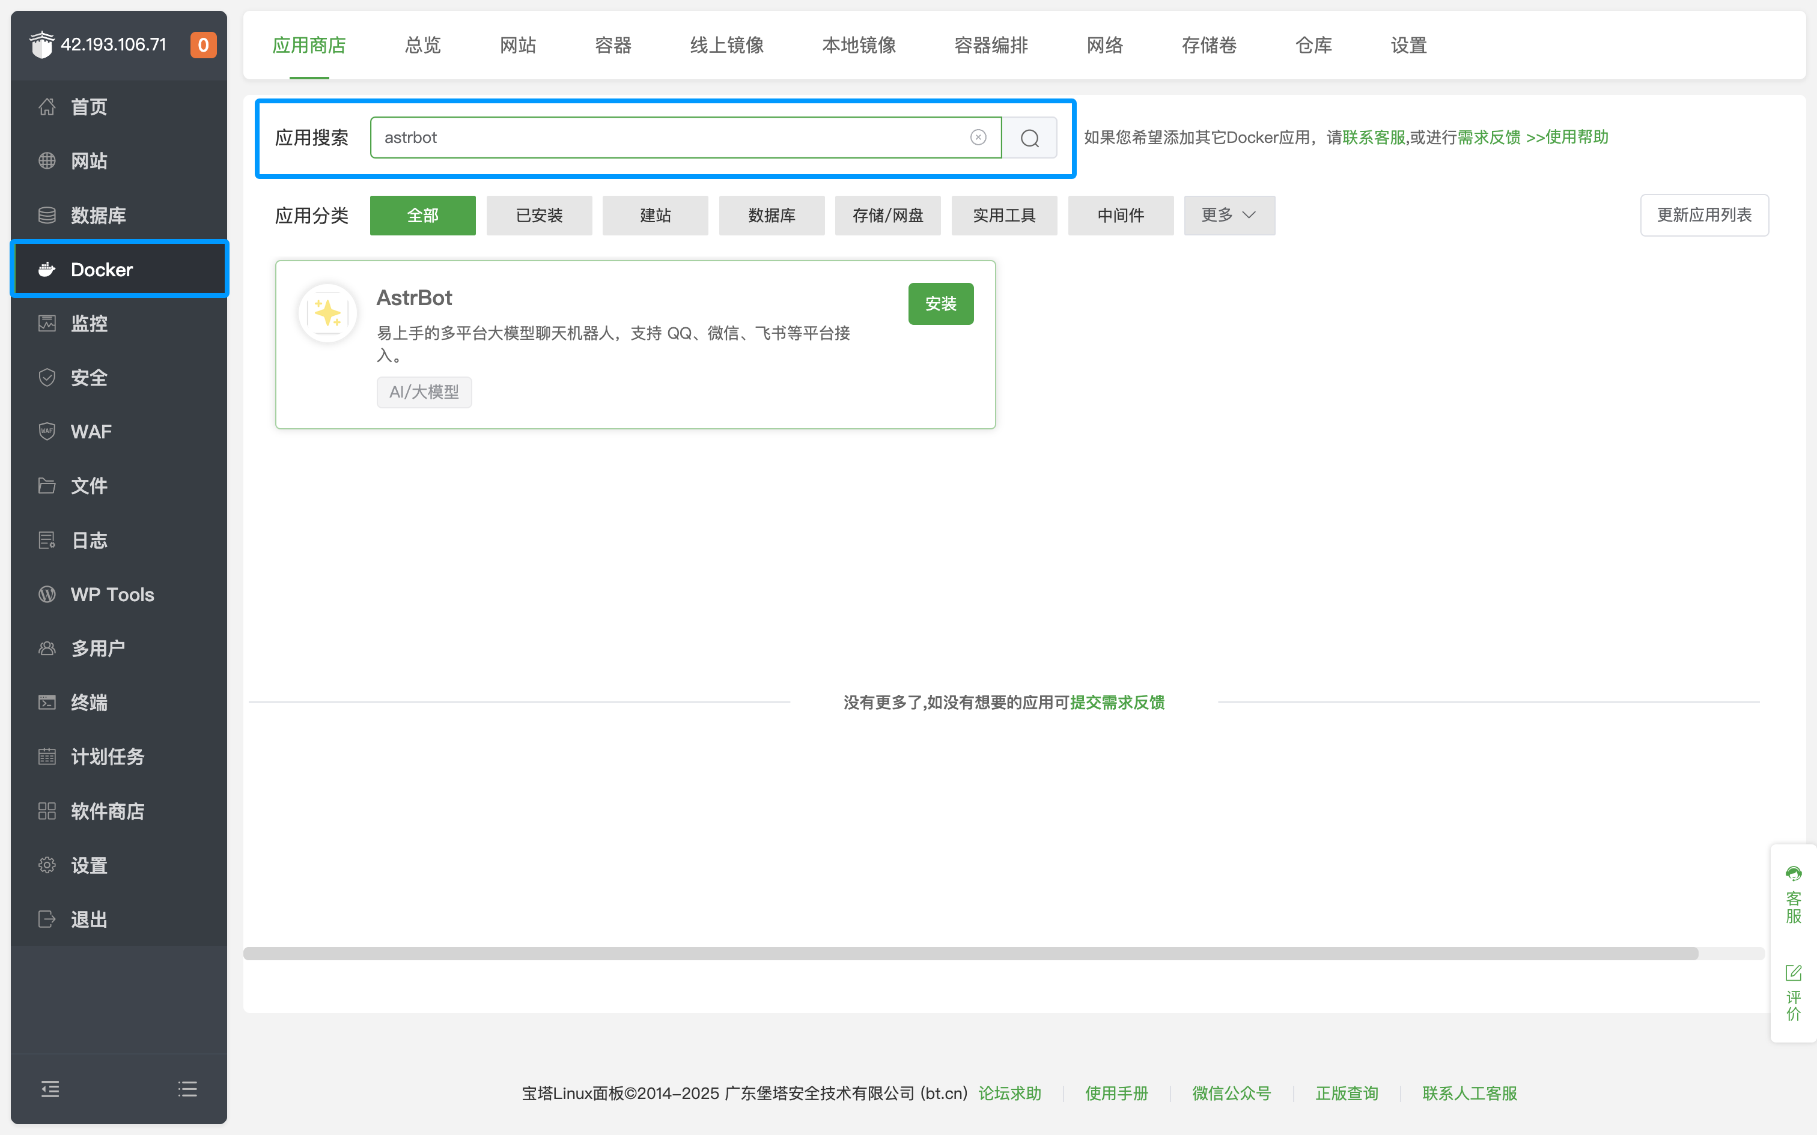The image size is (1817, 1135).
Task: Collapse sidebar with bottom-left indent icon
Action: [x=50, y=1088]
